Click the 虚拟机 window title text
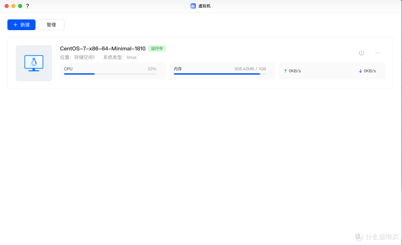Image resolution: width=402 pixels, height=245 pixels. [204, 6]
